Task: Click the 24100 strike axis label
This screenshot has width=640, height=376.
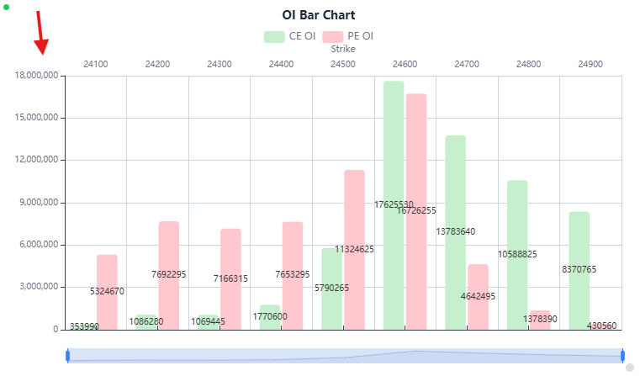Action: click(x=96, y=64)
